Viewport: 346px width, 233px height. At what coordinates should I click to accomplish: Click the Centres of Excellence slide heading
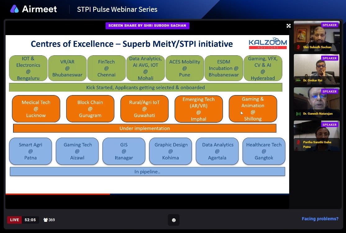[x=132, y=44]
